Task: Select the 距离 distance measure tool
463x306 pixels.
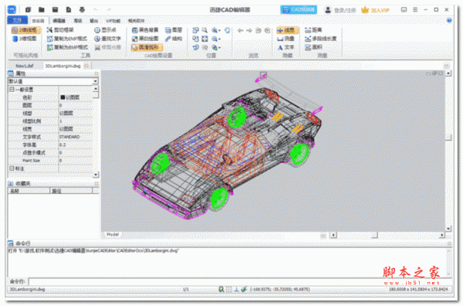Action: click(313, 30)
